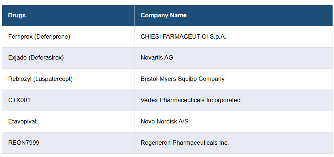
Task: Click the Novartis AG company cell
Action: tap(157, 58)
